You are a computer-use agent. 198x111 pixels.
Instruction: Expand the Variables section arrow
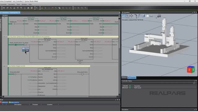pyautogui.click(x=119, y=15)
